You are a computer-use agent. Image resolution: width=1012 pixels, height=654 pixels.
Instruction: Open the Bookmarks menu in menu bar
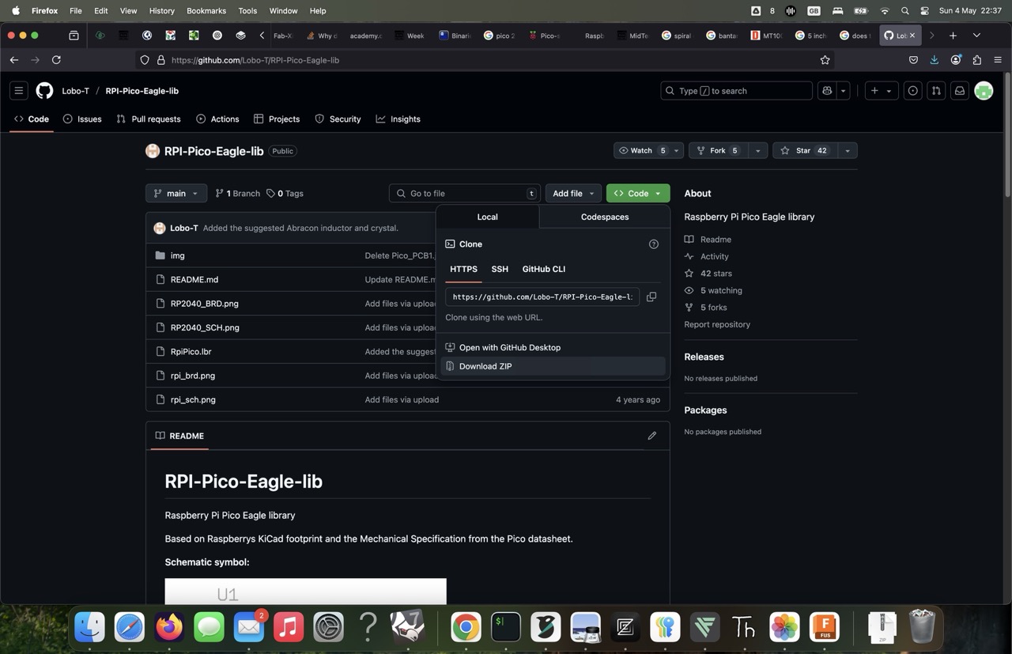pyautogui.click(x=206, y=11)
